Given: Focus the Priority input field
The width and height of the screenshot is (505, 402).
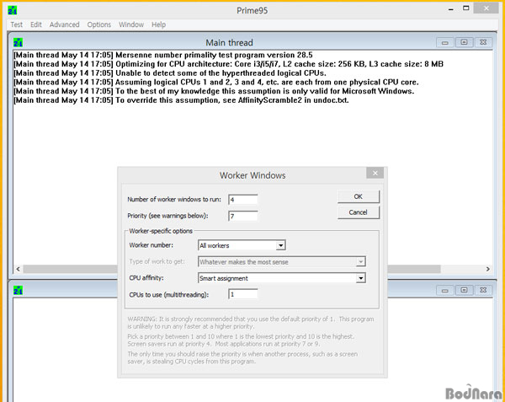Looking at the screenshot, I should (243, 216).
